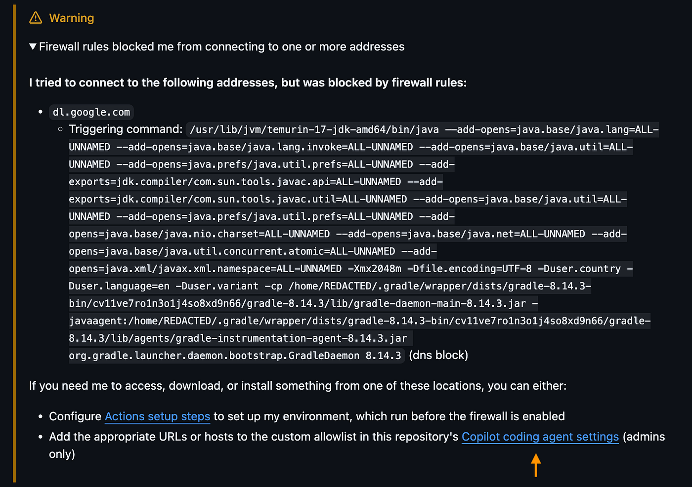Image resolution: width=692 pixels, height=487 pixels.
Task: Select the dl.google.com code chip
Action: (91, 112)
